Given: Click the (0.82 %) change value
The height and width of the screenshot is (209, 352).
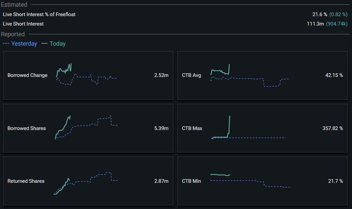Looking at the screenshot, I should click(338, 14).
